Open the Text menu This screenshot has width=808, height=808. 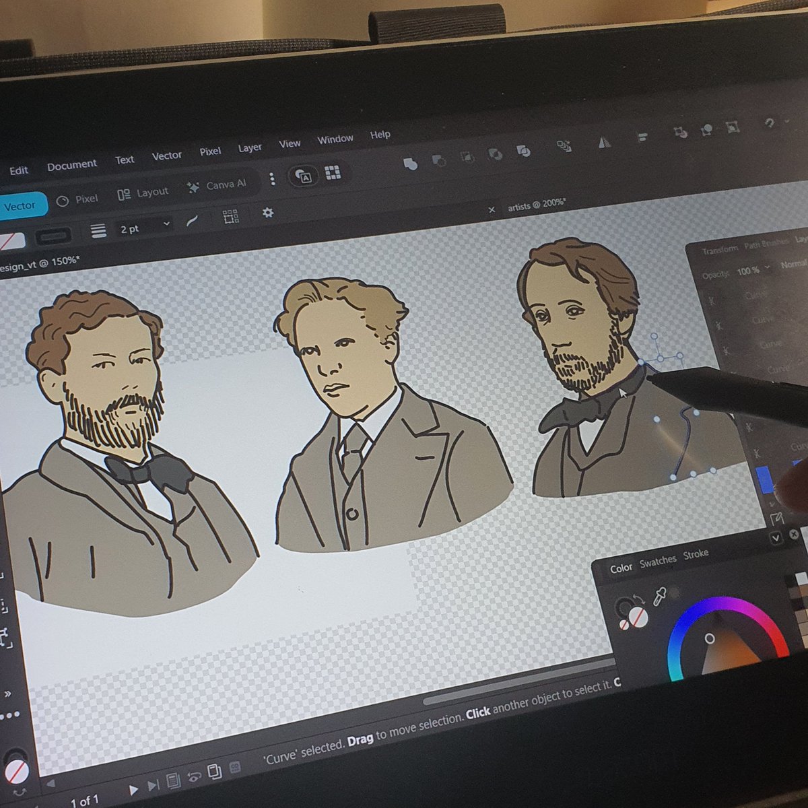point(125,160)
